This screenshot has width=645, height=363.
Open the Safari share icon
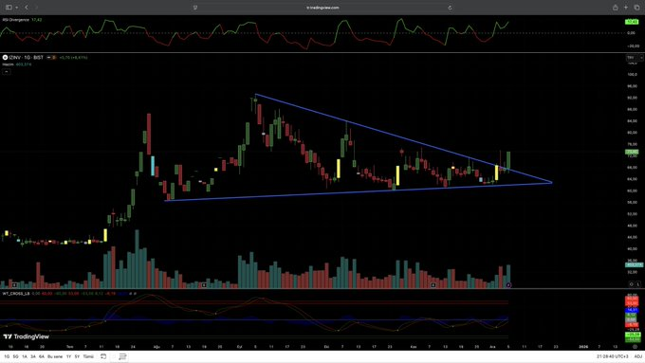point(615,8)
